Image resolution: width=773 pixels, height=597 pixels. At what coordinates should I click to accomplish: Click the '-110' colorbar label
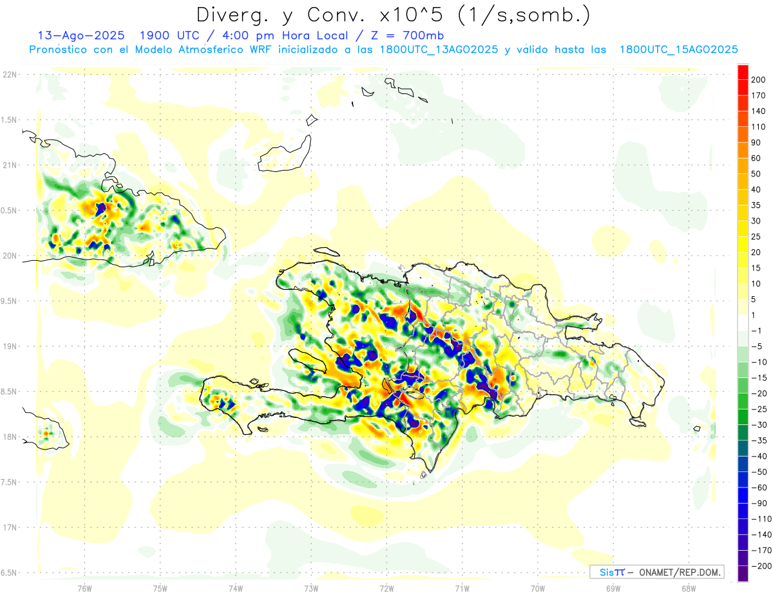pyautogui.click(x=761, y=519)
